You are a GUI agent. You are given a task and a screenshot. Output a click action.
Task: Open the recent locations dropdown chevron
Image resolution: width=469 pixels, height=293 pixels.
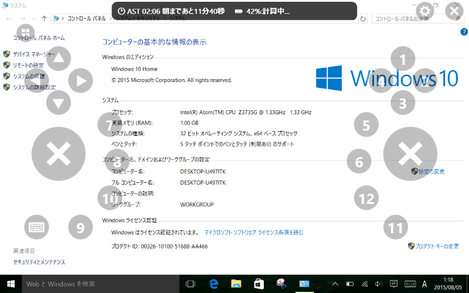34,19
